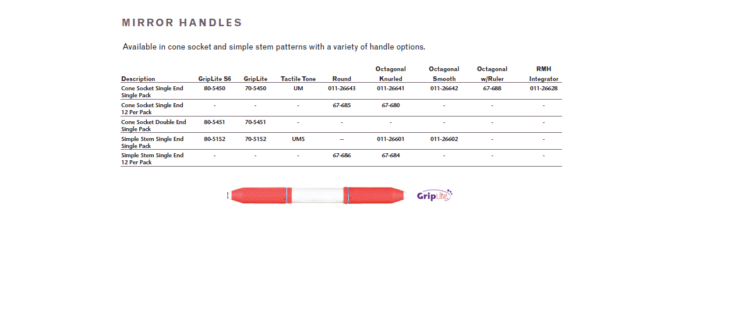Select part number 011-26643
The height and width of the screenshot is (321, 749).
(x=342, y=89)
